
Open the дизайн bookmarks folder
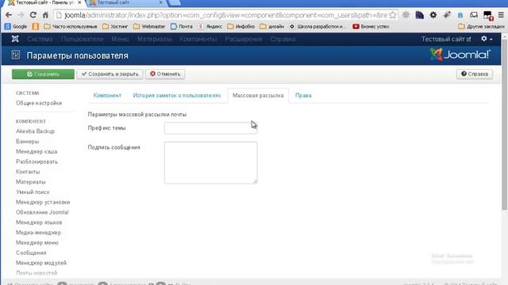click(x=272, y=26)
